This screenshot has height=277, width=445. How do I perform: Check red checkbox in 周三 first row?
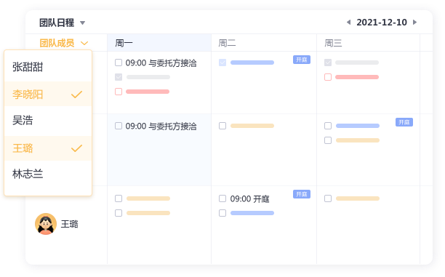point(328,77)
